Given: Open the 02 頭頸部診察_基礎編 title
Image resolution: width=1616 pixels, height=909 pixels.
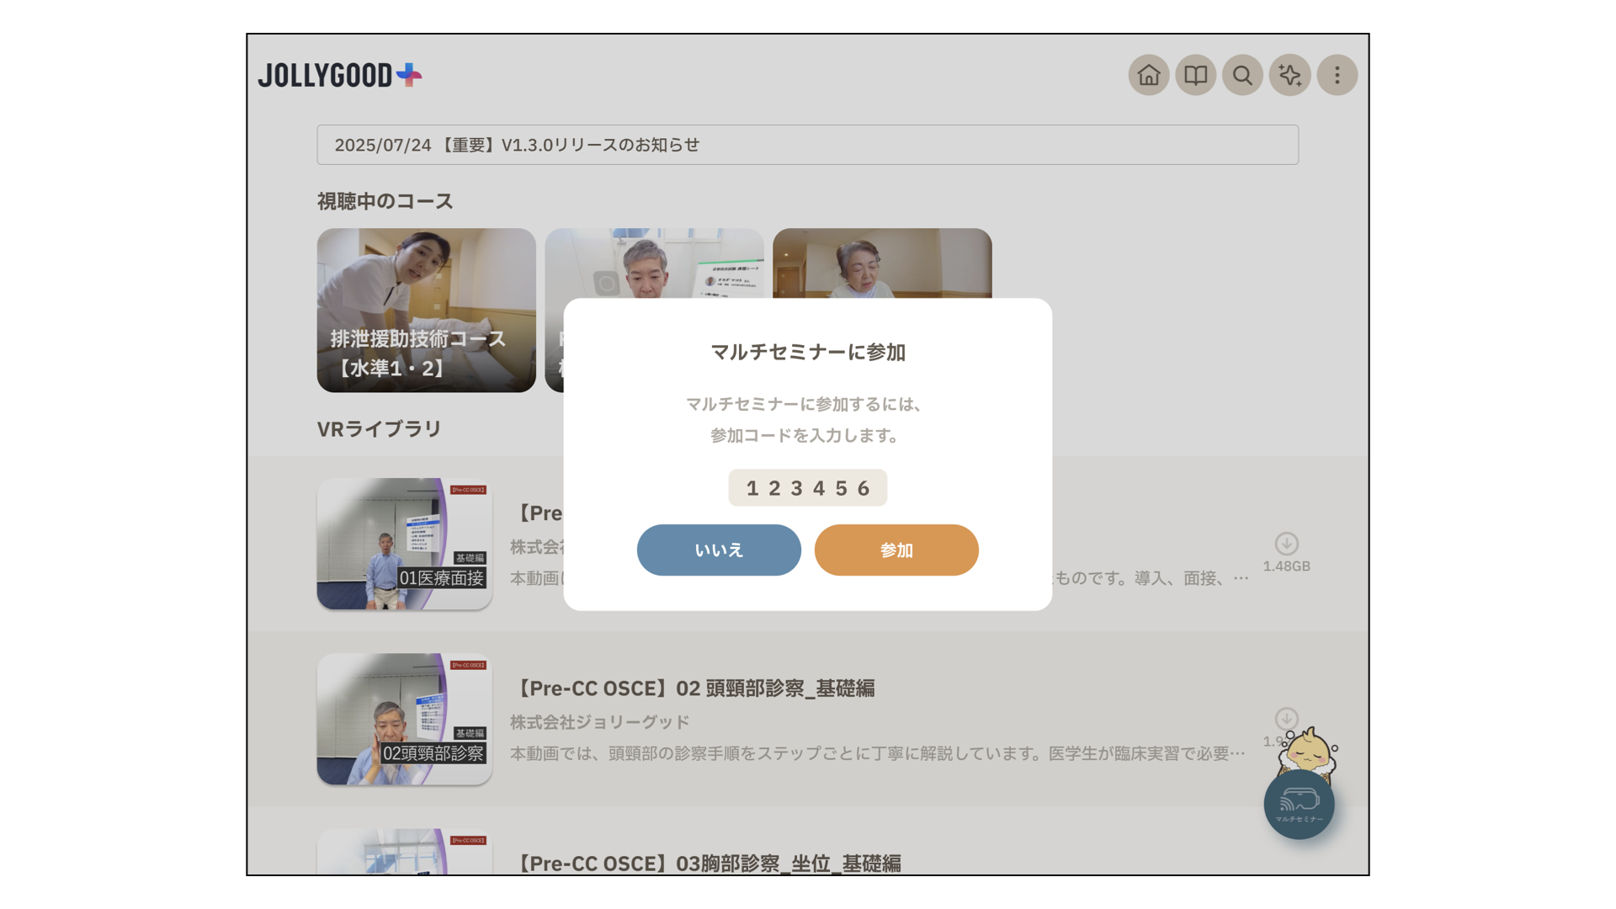Looking at the screenshot, I should click(694, 688).
